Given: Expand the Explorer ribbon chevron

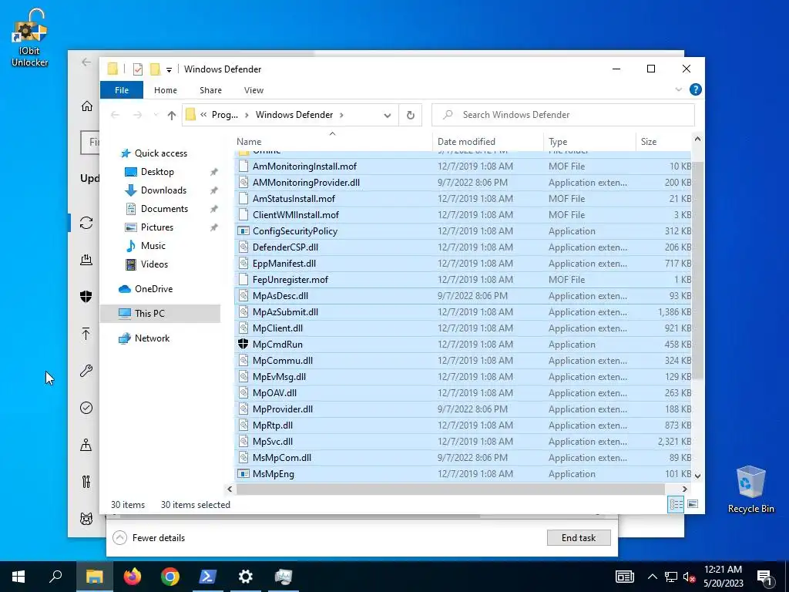Looking at the screenshot, I should (678, 89).
